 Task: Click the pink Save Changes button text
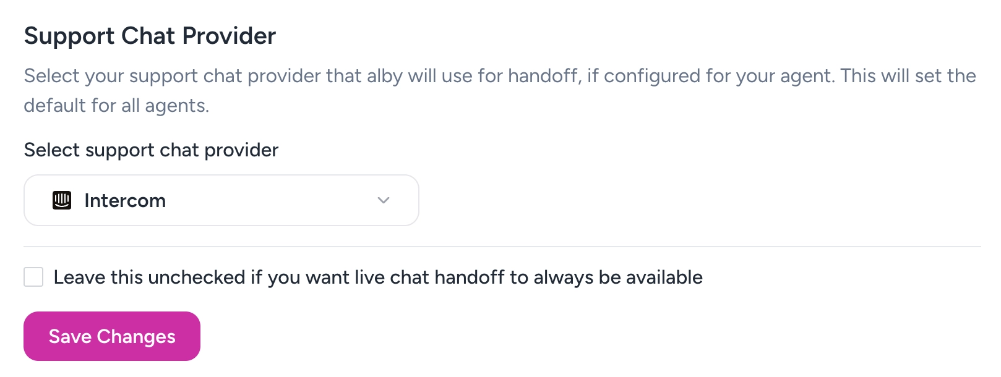pyautogui.click(x=112, y=336)
